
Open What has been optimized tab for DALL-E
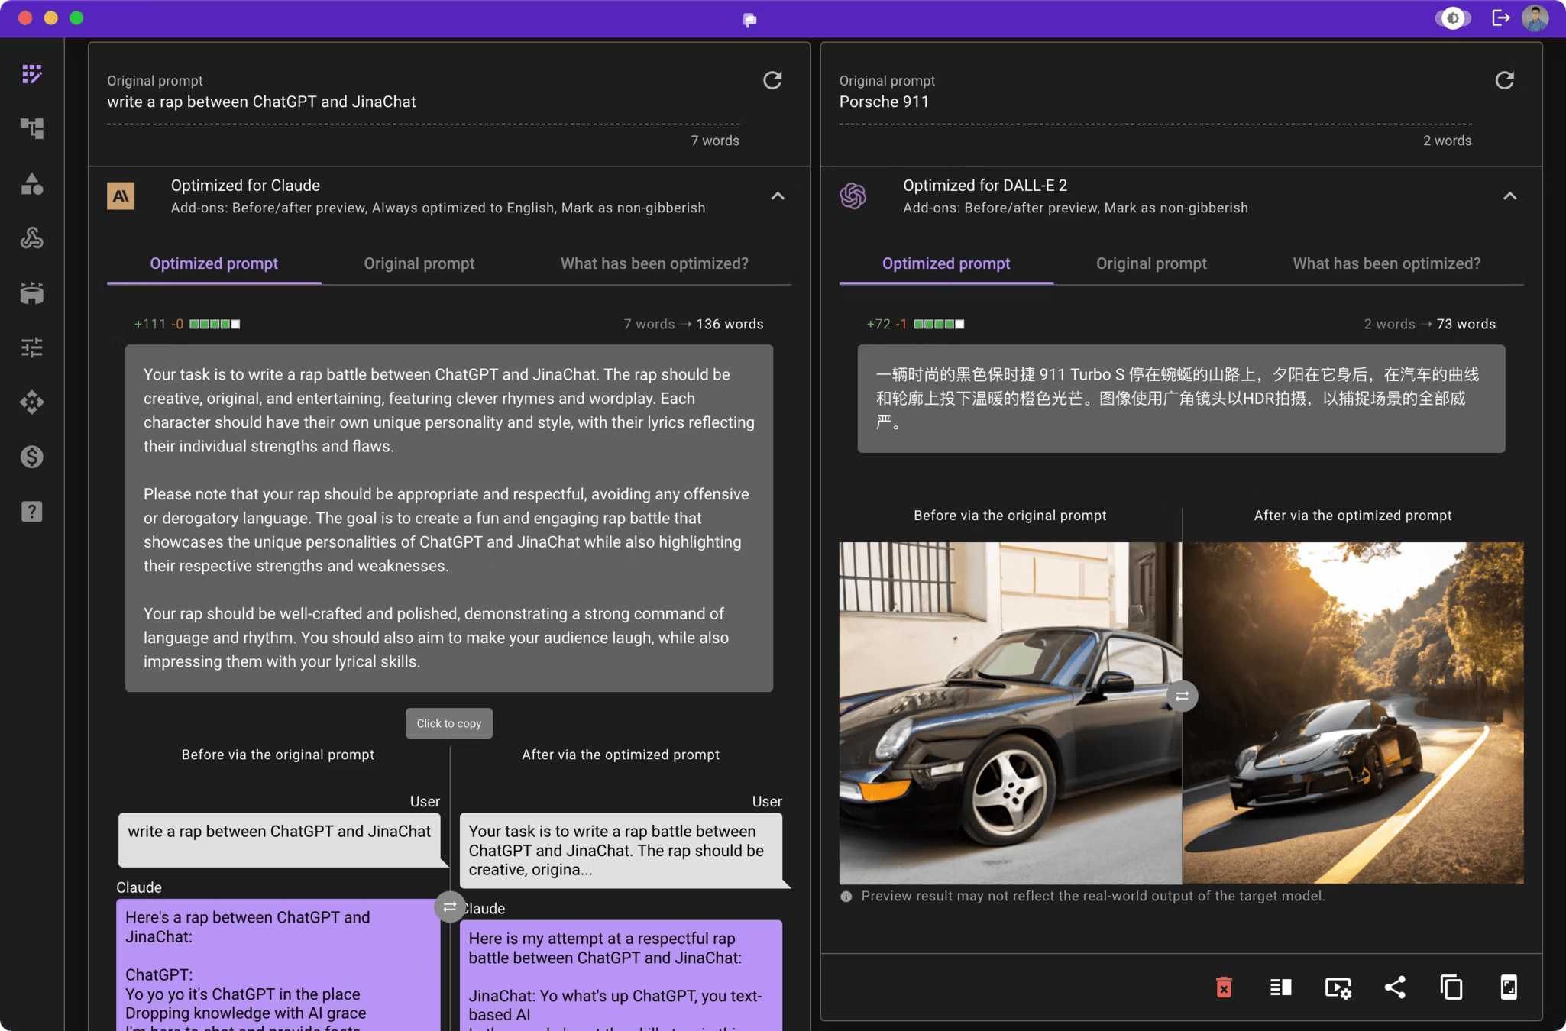click(1386, 263)
